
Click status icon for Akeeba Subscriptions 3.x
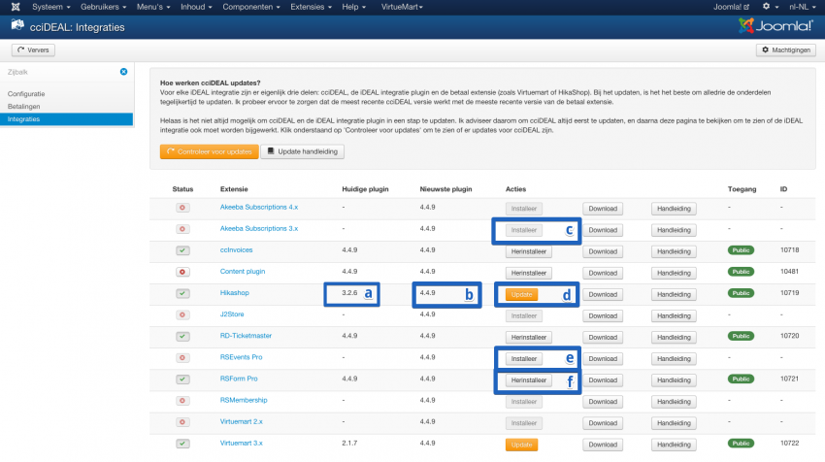[x=182, y=229]
